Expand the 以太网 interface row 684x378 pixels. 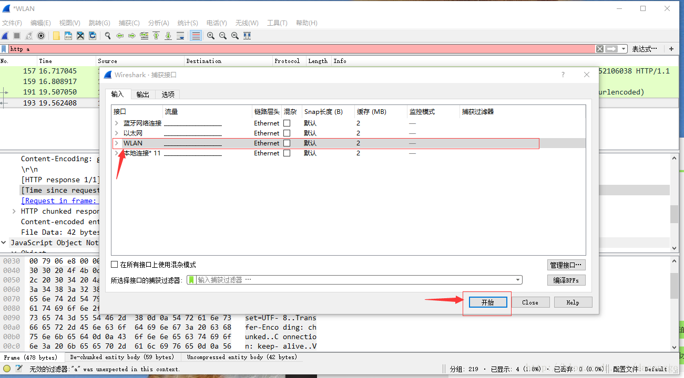(x=117, y=133)
